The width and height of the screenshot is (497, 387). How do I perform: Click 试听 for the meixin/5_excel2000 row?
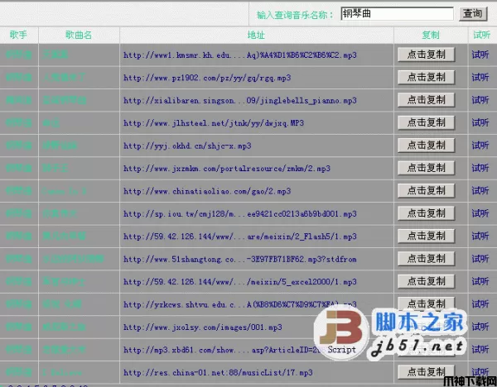pyautogui.click(x=480, y=282)
